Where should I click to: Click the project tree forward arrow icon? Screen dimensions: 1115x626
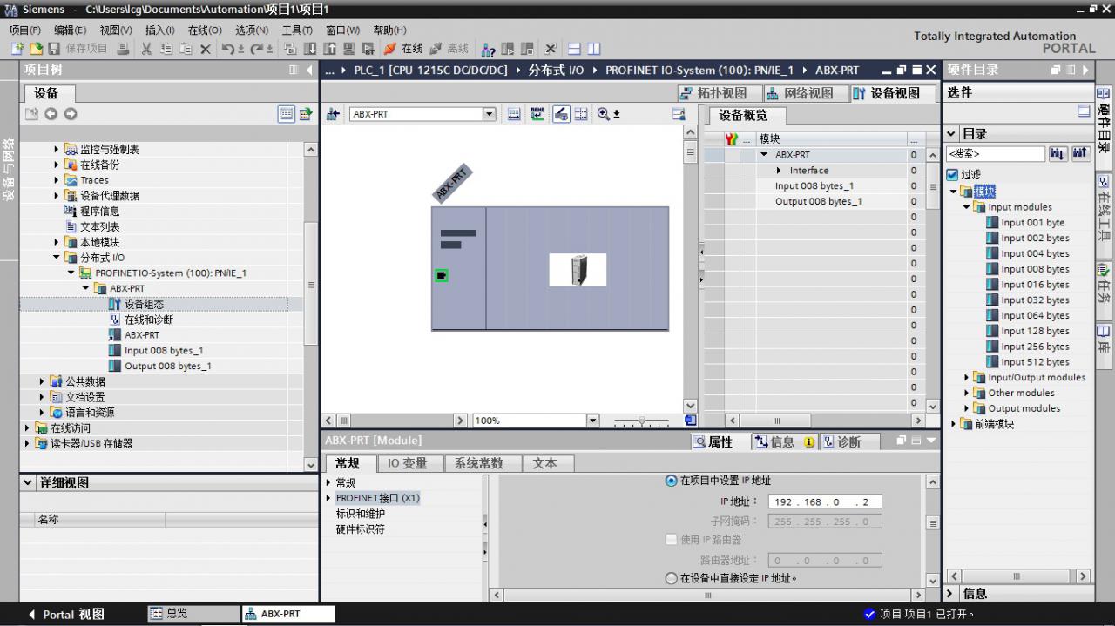coord(71,114)
